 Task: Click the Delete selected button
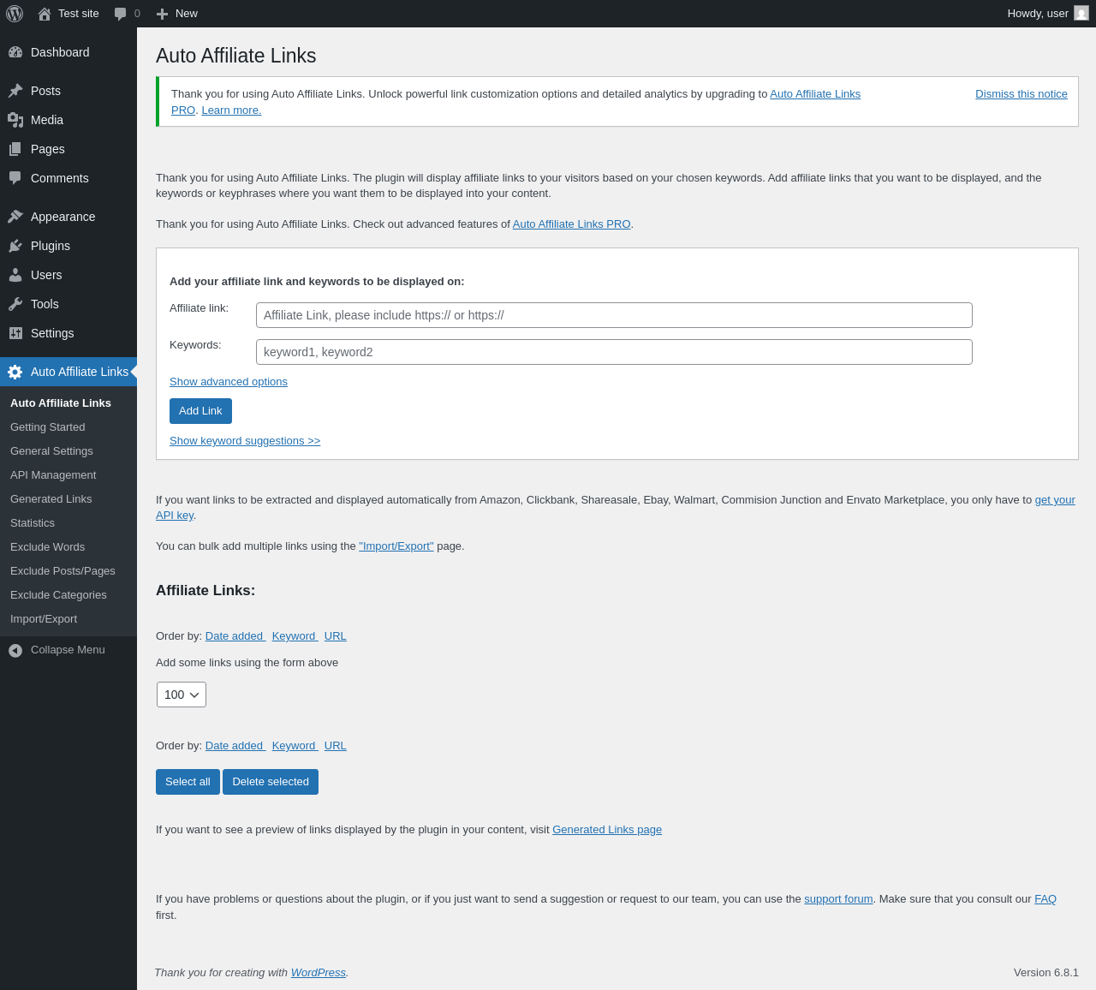[271, 782]
